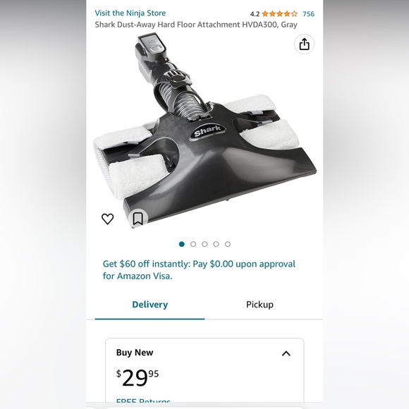The width and height of the screenshot is (409, 409).
Task: Jump to the second product image dot
Action: 193,244
